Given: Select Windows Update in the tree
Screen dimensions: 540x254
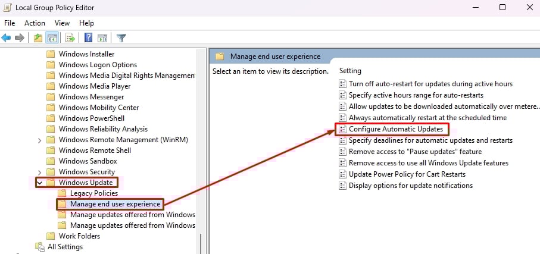Looking at the screenshot, I should pyautogui.click(x=86, y=183).
